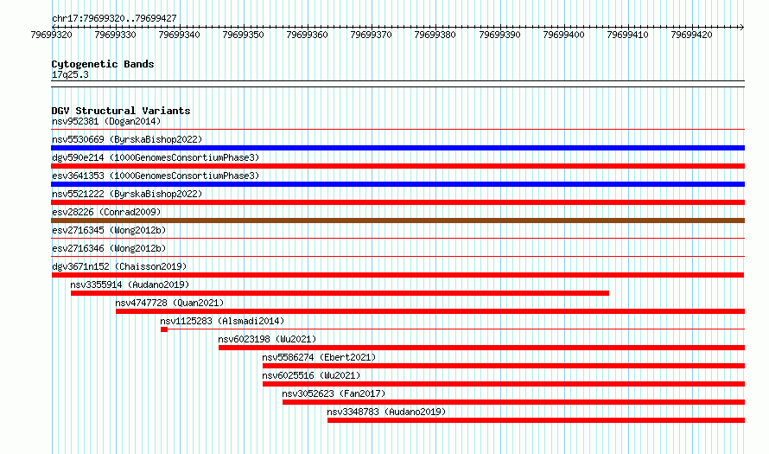
Task: Click the 17q25.3 band label
Action: tap(70, 74)
